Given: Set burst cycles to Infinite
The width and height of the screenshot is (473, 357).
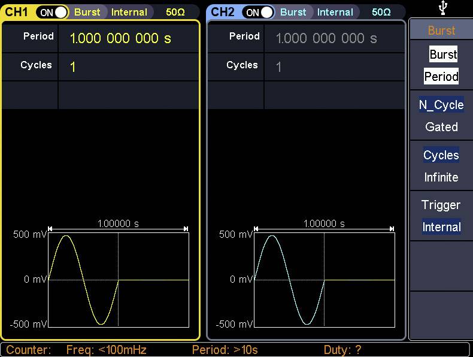Looking at the screenshot, I should point(441,177).
